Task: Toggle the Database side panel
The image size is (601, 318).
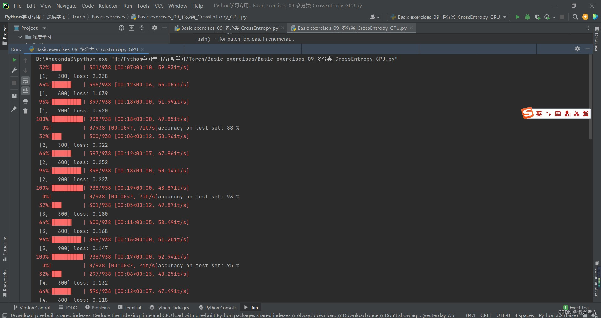Action: (x=597, y=38)
